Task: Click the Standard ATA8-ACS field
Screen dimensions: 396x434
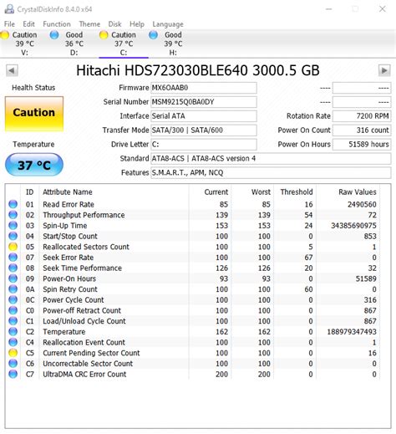Action: [x=271, y=159]
